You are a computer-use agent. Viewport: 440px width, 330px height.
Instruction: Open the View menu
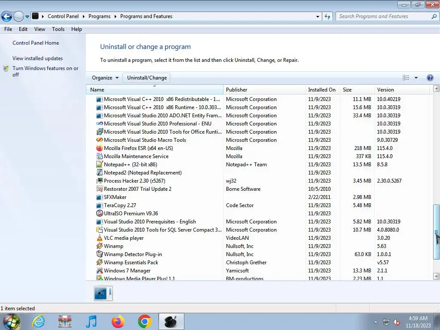40,29
